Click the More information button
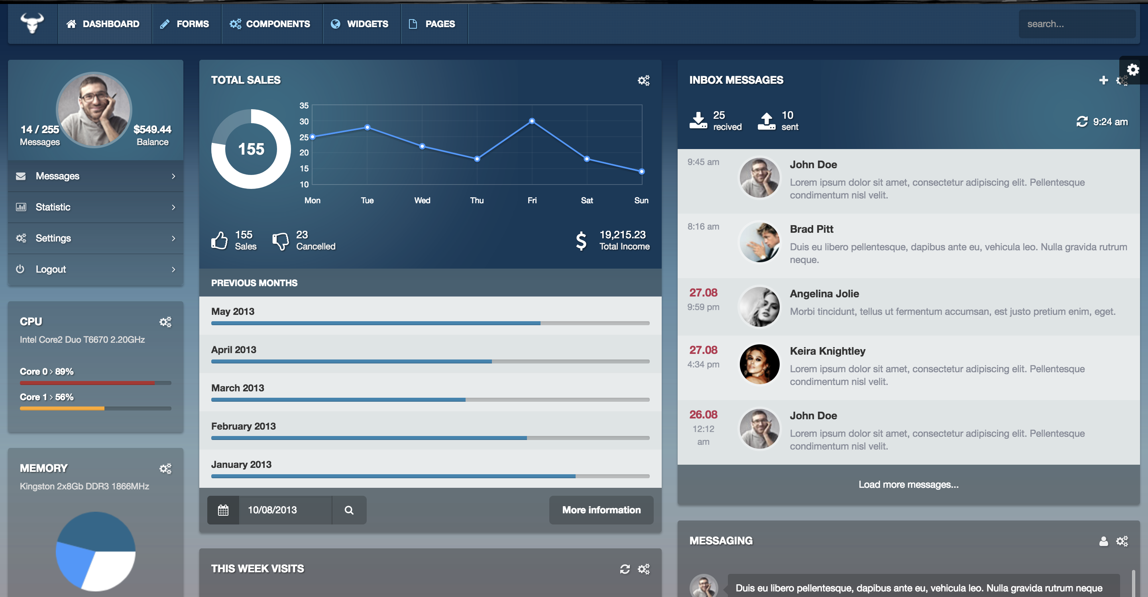 tap(601, 510)
